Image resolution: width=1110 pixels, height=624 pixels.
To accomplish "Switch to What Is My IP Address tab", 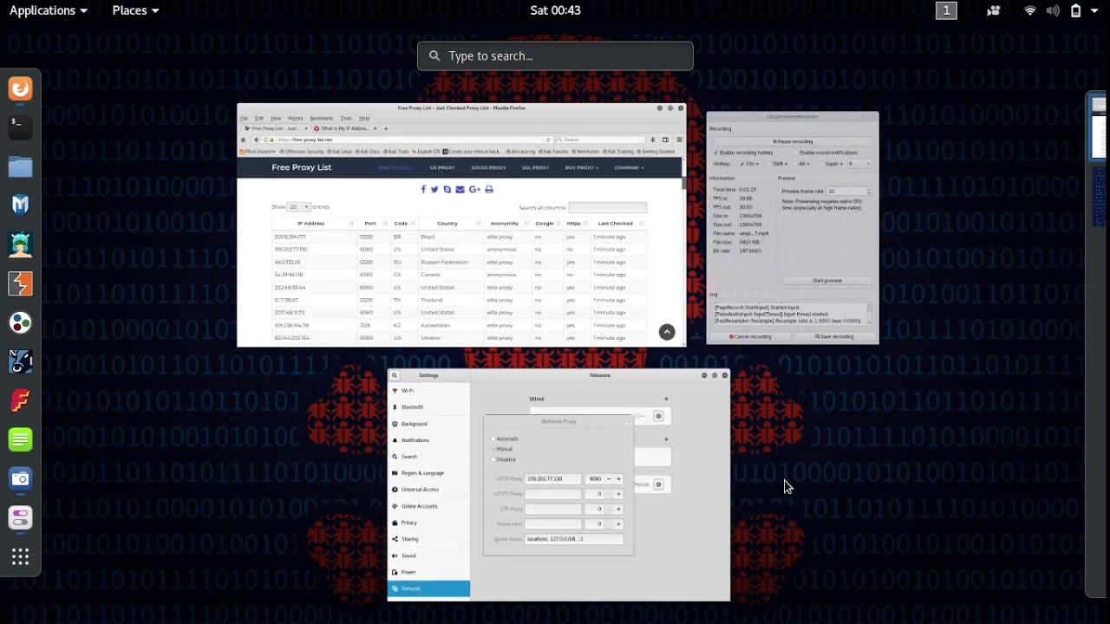I will [343, 128].
